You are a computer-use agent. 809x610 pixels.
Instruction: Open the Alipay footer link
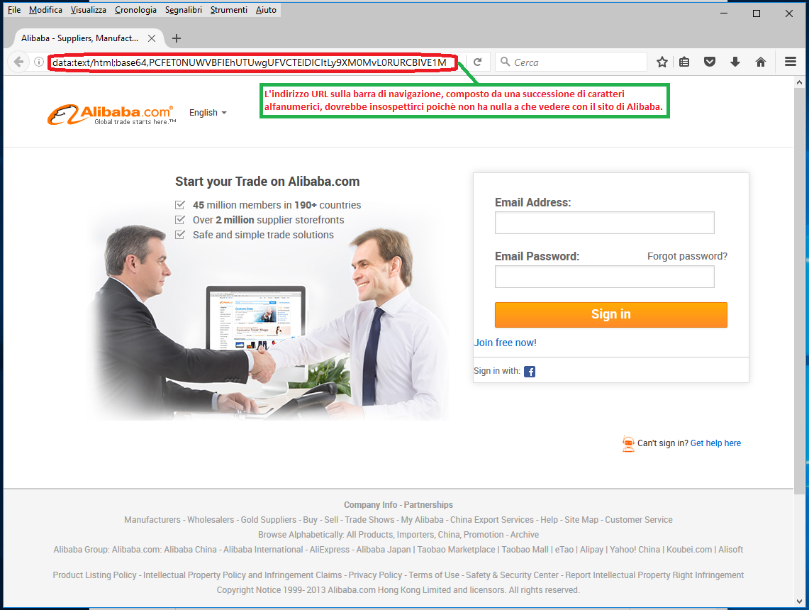pos(591,550)
